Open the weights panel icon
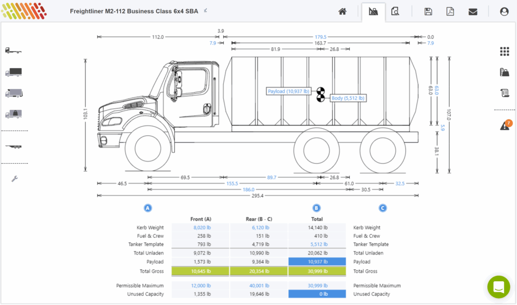The width and height of the screenshot is (517, 305). coord(504,72)
